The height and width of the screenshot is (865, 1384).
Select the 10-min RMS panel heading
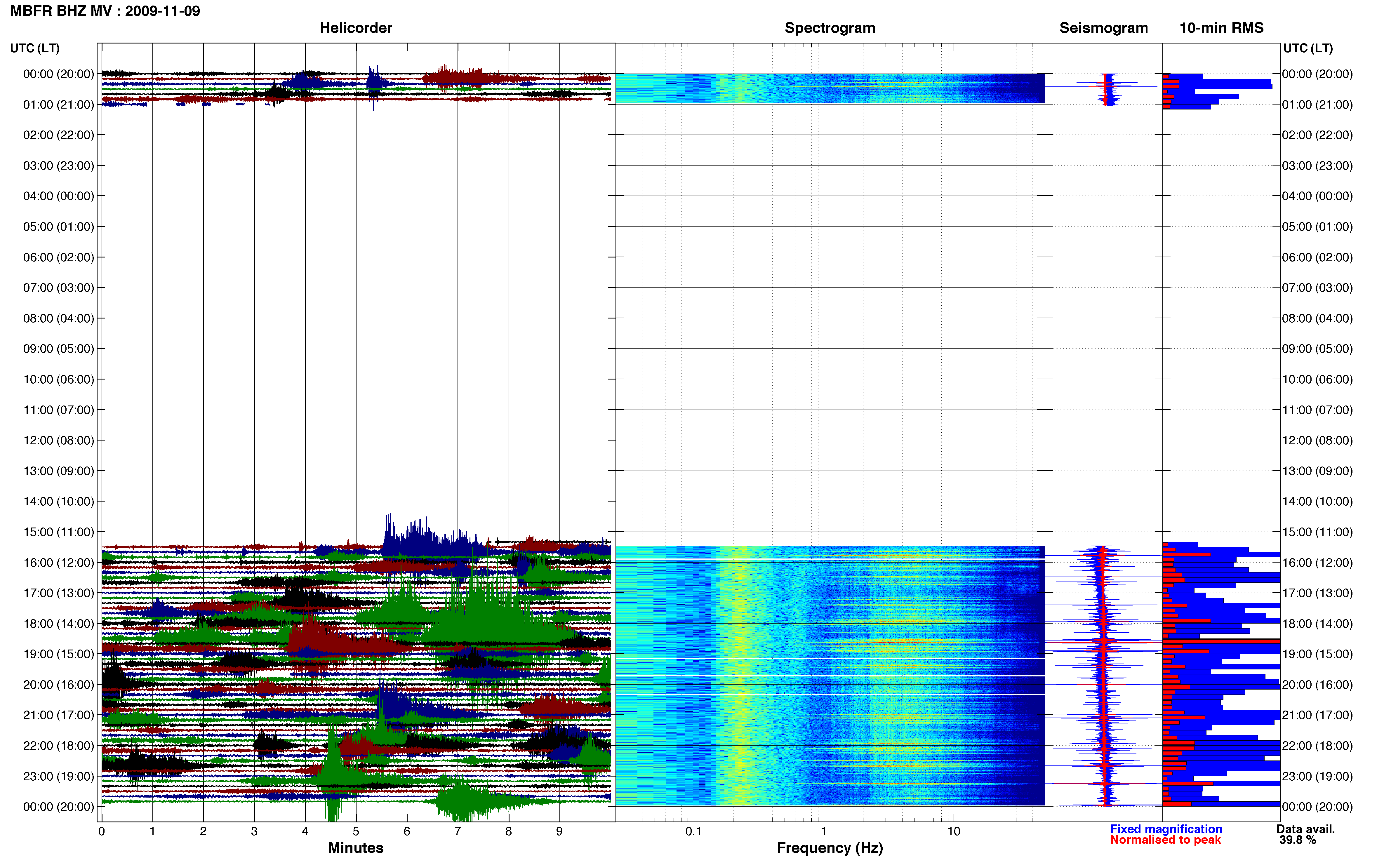click(1222, 28)
